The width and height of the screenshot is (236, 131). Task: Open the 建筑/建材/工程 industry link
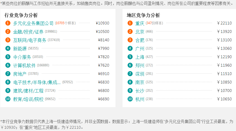(x=28, y=91)
